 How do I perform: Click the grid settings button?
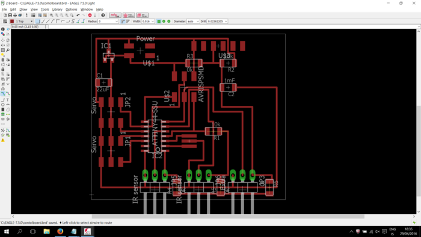click(x=5, y=21)
